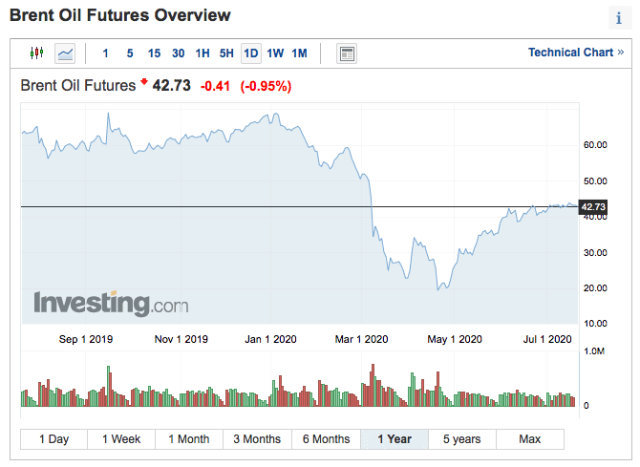Select the 1W interval
The image size is (640, 467).
pos(275,53)
